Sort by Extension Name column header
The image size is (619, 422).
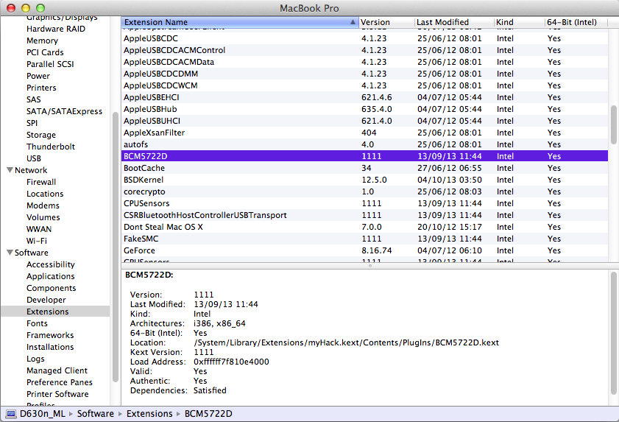pyautogui.click(x=236, y=22)
